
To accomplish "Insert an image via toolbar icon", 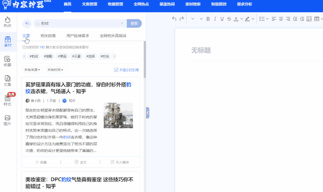I will [x=309, y=19].
